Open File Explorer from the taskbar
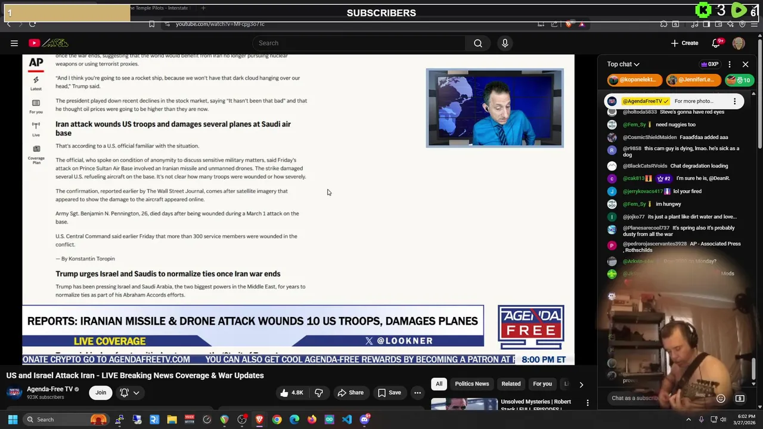The image size is (763, 429). coord(172,419)
